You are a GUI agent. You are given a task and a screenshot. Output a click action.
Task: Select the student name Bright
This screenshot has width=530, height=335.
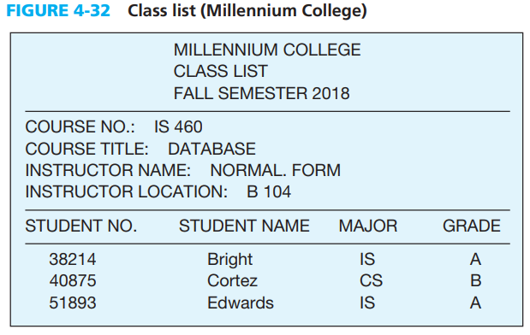coord(229,260)
